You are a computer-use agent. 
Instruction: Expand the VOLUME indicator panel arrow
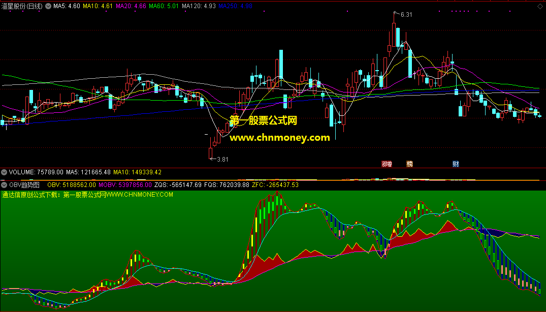coord(4,172)
